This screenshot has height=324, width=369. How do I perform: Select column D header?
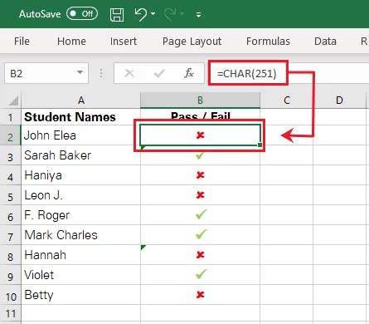coord(339,101)
